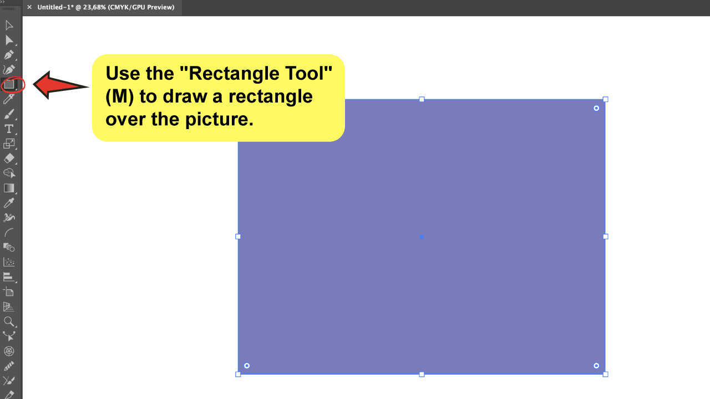Click the rectangle's center point handle

pos(422,237)
